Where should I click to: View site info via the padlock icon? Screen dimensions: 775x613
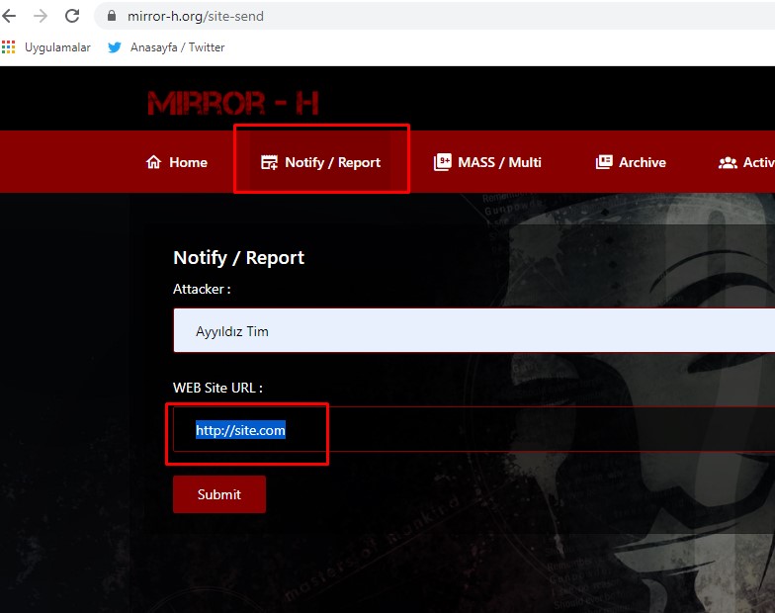pos(111,16)
